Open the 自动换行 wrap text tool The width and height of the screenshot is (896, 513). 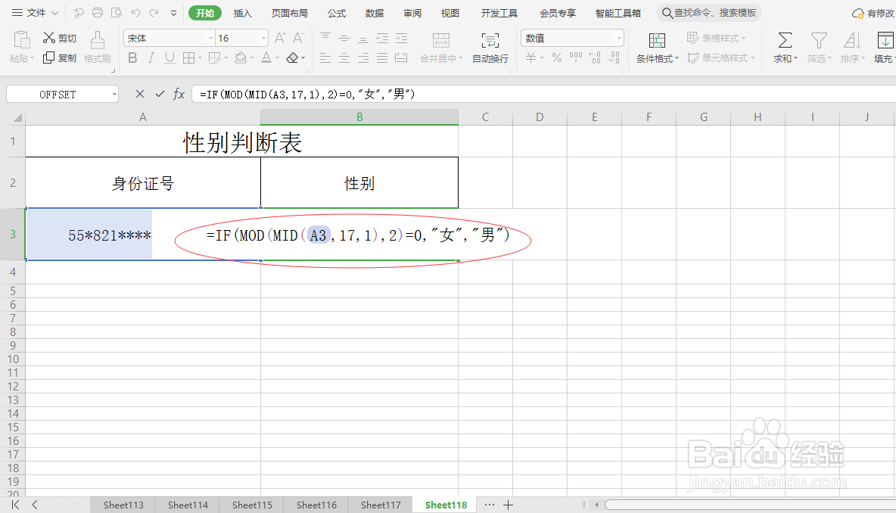pyautogui.click(x=490, y=48)
